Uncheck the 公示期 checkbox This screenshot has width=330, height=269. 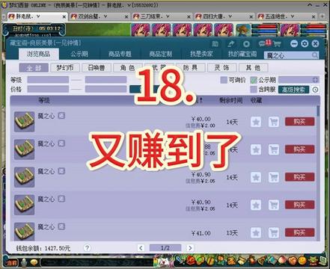pyautogui.click(x=254, y=80)
